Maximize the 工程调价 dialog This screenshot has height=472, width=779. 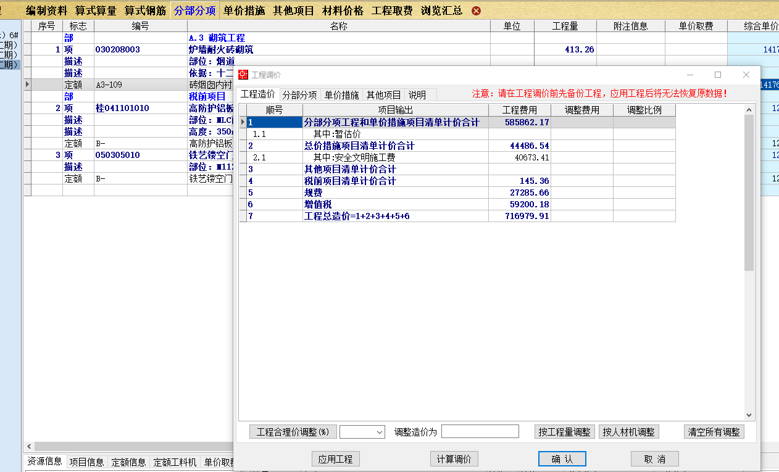pyautogui.click(x=718, y=75)
